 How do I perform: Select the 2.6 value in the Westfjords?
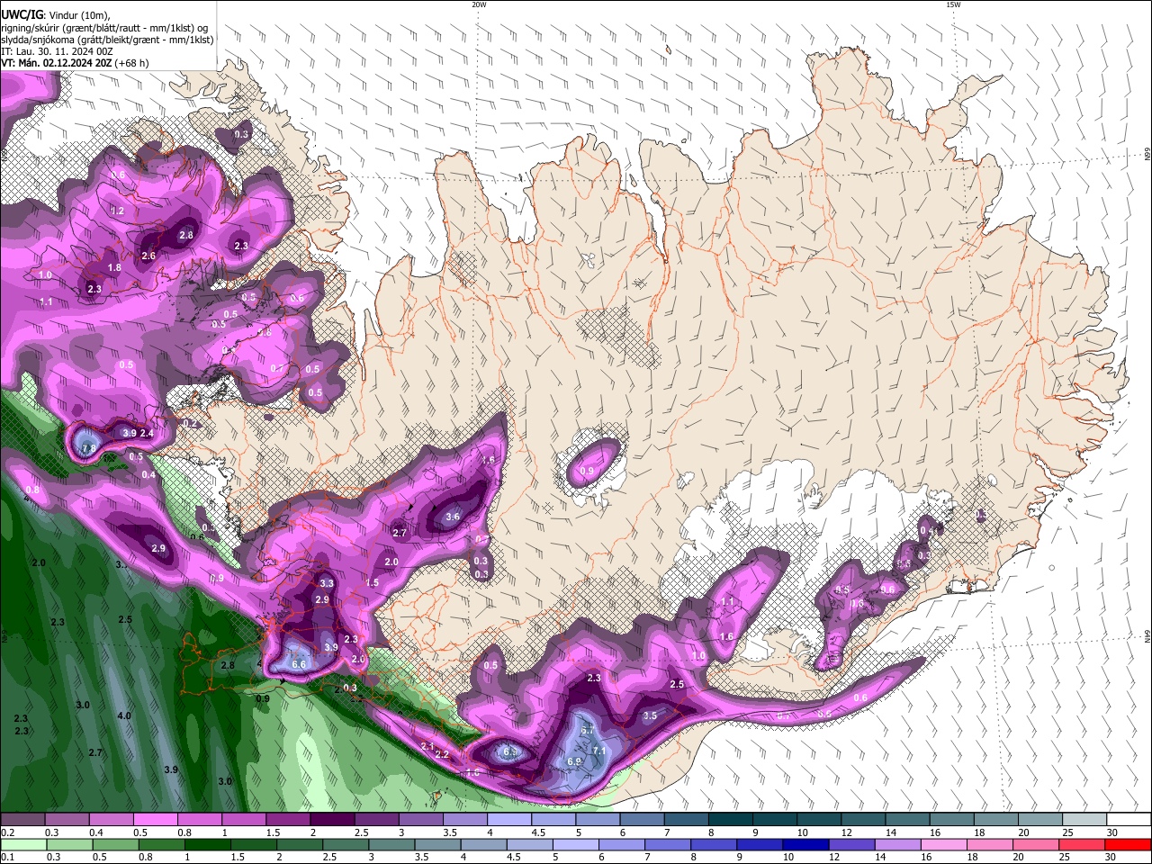[x=148, y=256]
